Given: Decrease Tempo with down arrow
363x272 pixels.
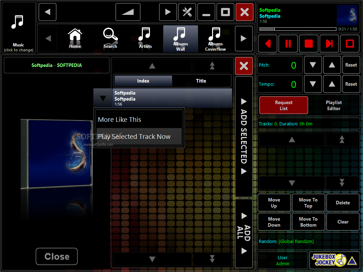Looking at the screenshot, I should tap(313, 84).
